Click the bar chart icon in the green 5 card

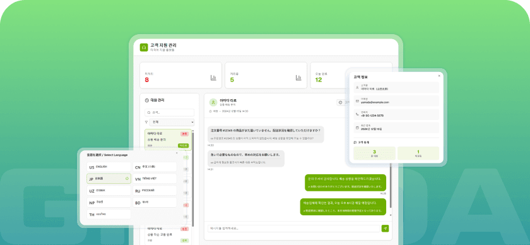click(298, 78)
